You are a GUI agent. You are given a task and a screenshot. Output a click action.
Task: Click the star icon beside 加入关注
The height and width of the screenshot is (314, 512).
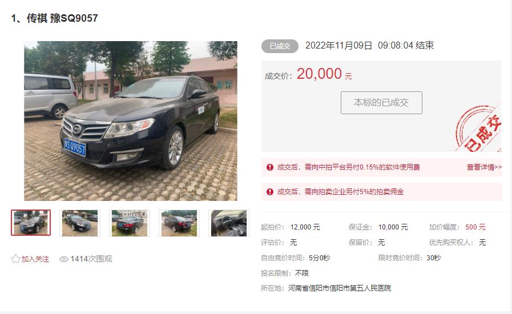(15, 259)
